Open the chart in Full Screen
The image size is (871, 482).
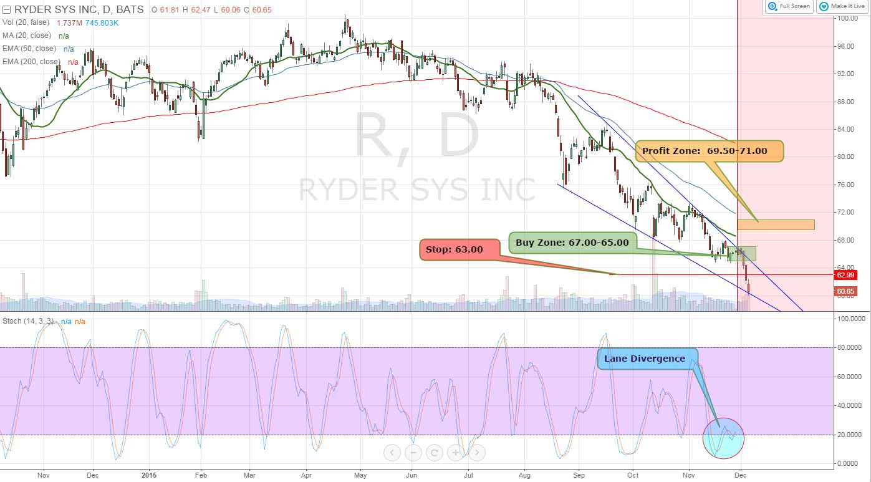tap(789, 6)
